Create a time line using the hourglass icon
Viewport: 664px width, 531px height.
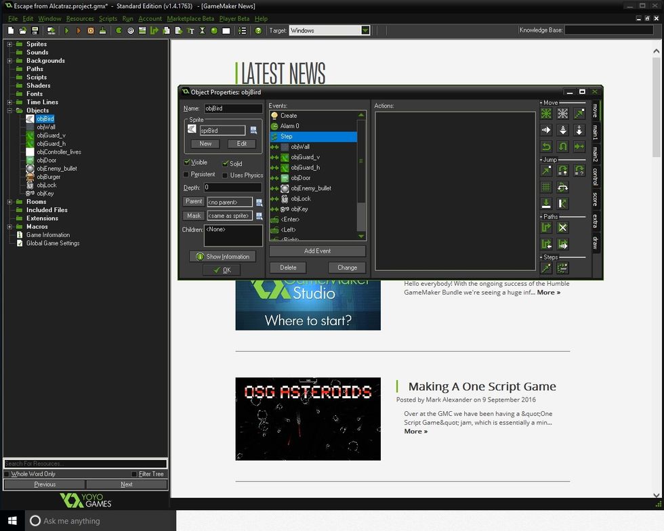203,30
